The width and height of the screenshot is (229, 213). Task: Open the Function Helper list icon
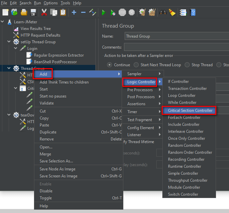183,12
